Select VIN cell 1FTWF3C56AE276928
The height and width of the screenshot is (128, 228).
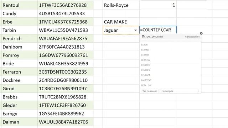tap(66, 5)
